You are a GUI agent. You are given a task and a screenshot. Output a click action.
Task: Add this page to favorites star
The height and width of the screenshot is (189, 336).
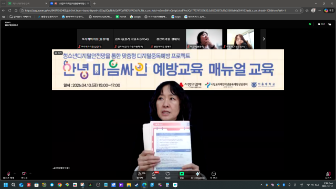tap(296, 10)
